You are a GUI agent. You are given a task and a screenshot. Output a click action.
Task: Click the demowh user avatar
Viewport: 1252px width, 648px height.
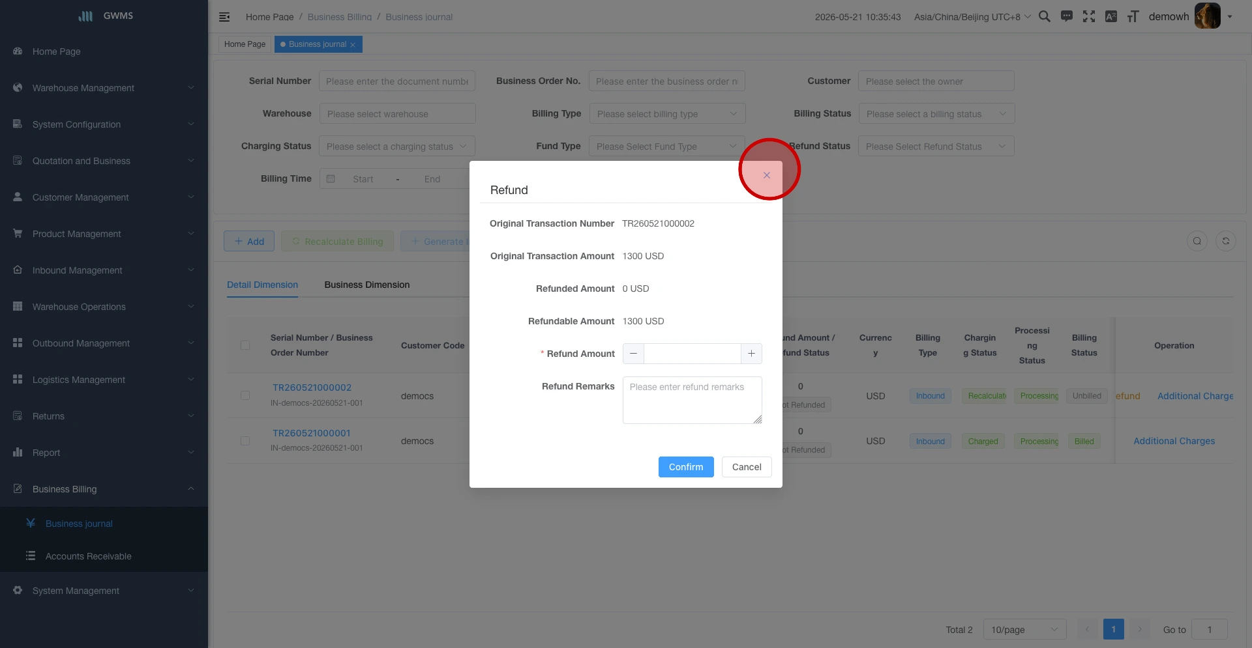(1207, 16)
